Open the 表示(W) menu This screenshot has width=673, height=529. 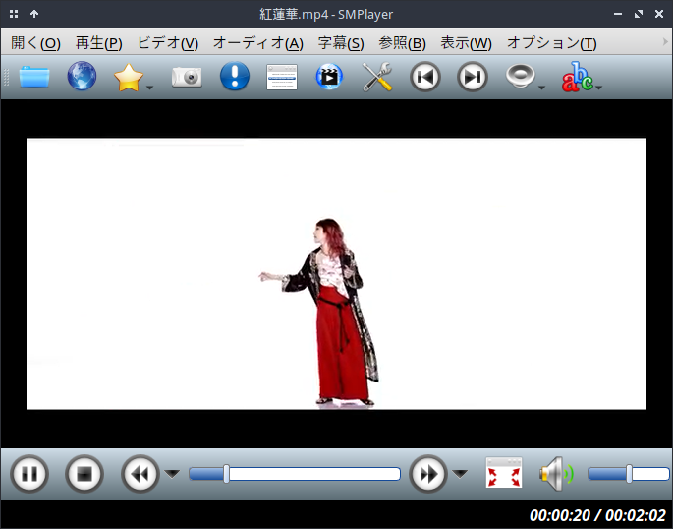(x=466, y=43)
